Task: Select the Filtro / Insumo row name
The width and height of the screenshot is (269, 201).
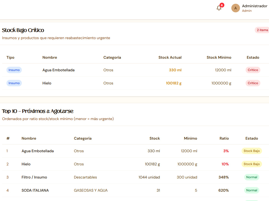Action: 34,177
